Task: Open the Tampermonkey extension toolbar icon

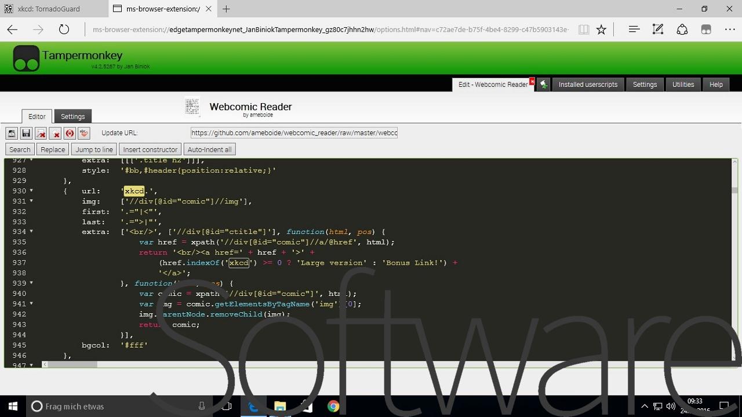Action: tap(706, 30)
